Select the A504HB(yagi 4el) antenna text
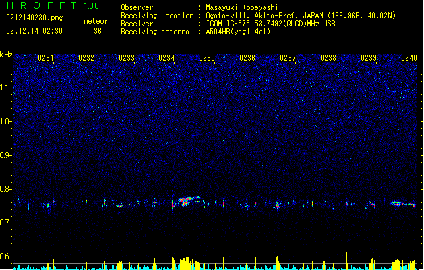 tap(238, 32)
